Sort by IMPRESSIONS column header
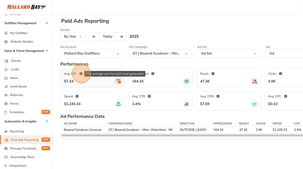Viewport: 303px width, 169px height. [222, 123]
